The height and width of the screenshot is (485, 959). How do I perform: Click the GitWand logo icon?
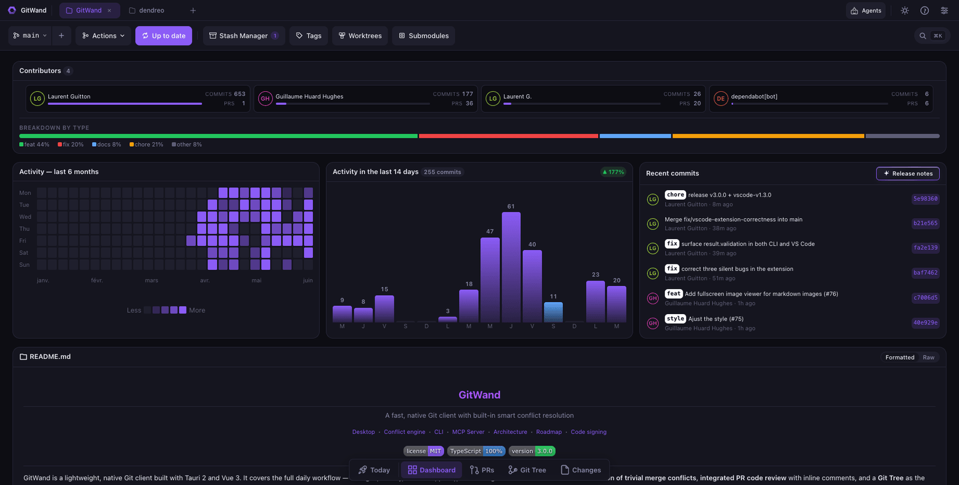tap(12, 10)
